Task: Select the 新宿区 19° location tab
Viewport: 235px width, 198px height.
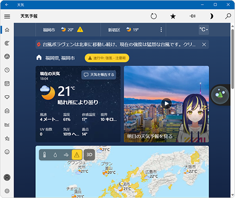Action: click(x=133, y=30)
